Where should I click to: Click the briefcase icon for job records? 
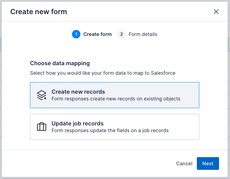pos(42,127)
